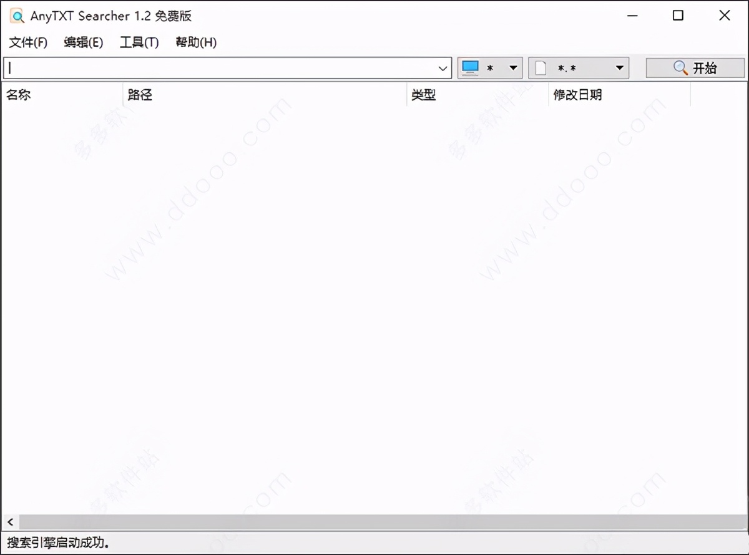This screenshot has height=555, width=749.
Task: Click the horizontal scrollbar left arrow
Action: pyautogui.click(x=10, y=521)
